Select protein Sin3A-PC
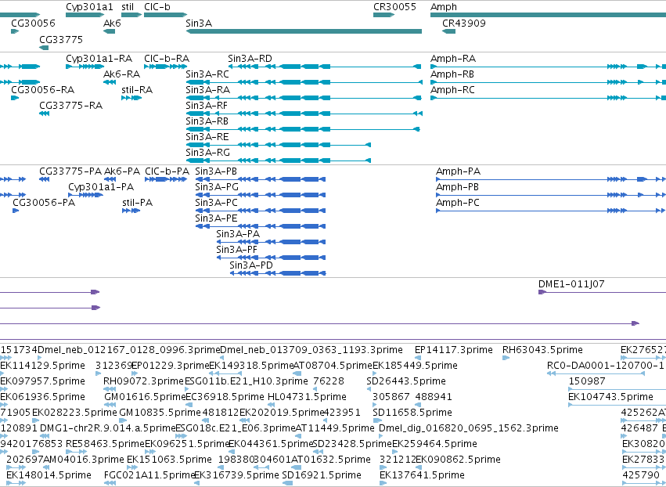This screenshot has width=666, height=487. tap(261, 211)
